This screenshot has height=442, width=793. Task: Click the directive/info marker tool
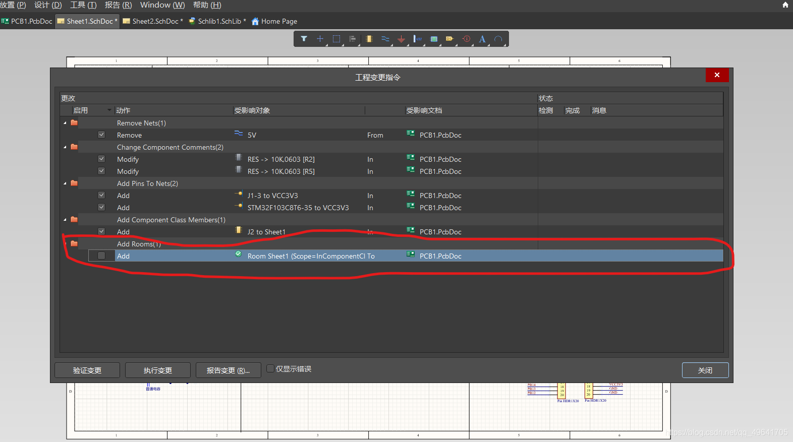466,39
